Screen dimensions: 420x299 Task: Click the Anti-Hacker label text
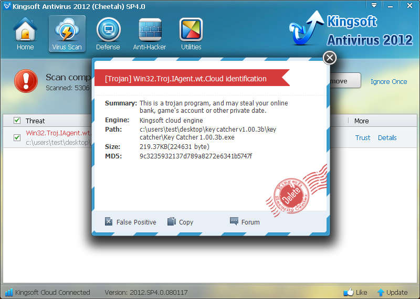click(x=150, y=47)
